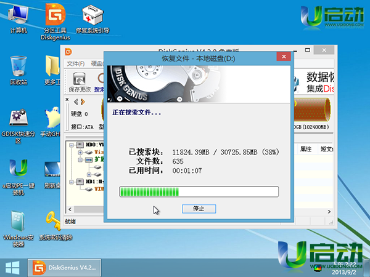Screen dimensions: 370x277
Task: Open 刷新桌面 desktop icon
Action: pyautogui.click(x=52, y=175)
